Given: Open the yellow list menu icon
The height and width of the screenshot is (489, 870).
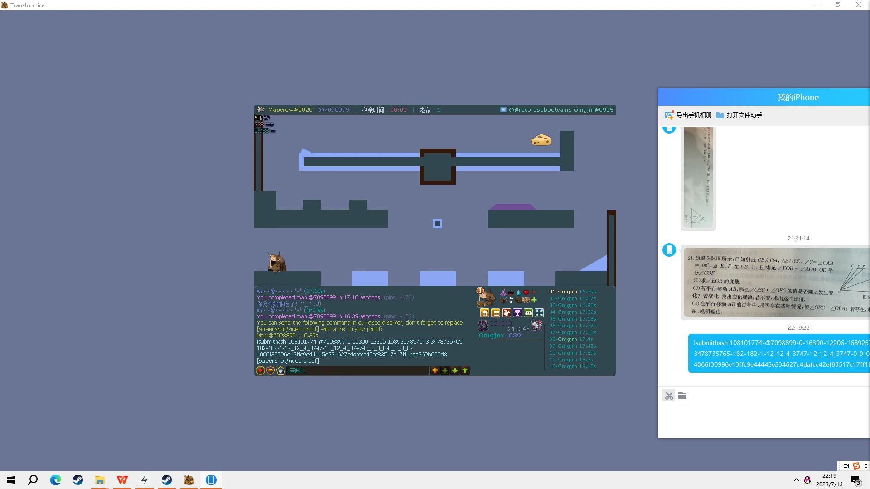Looking at the screenshot, I should click(496, 313).
